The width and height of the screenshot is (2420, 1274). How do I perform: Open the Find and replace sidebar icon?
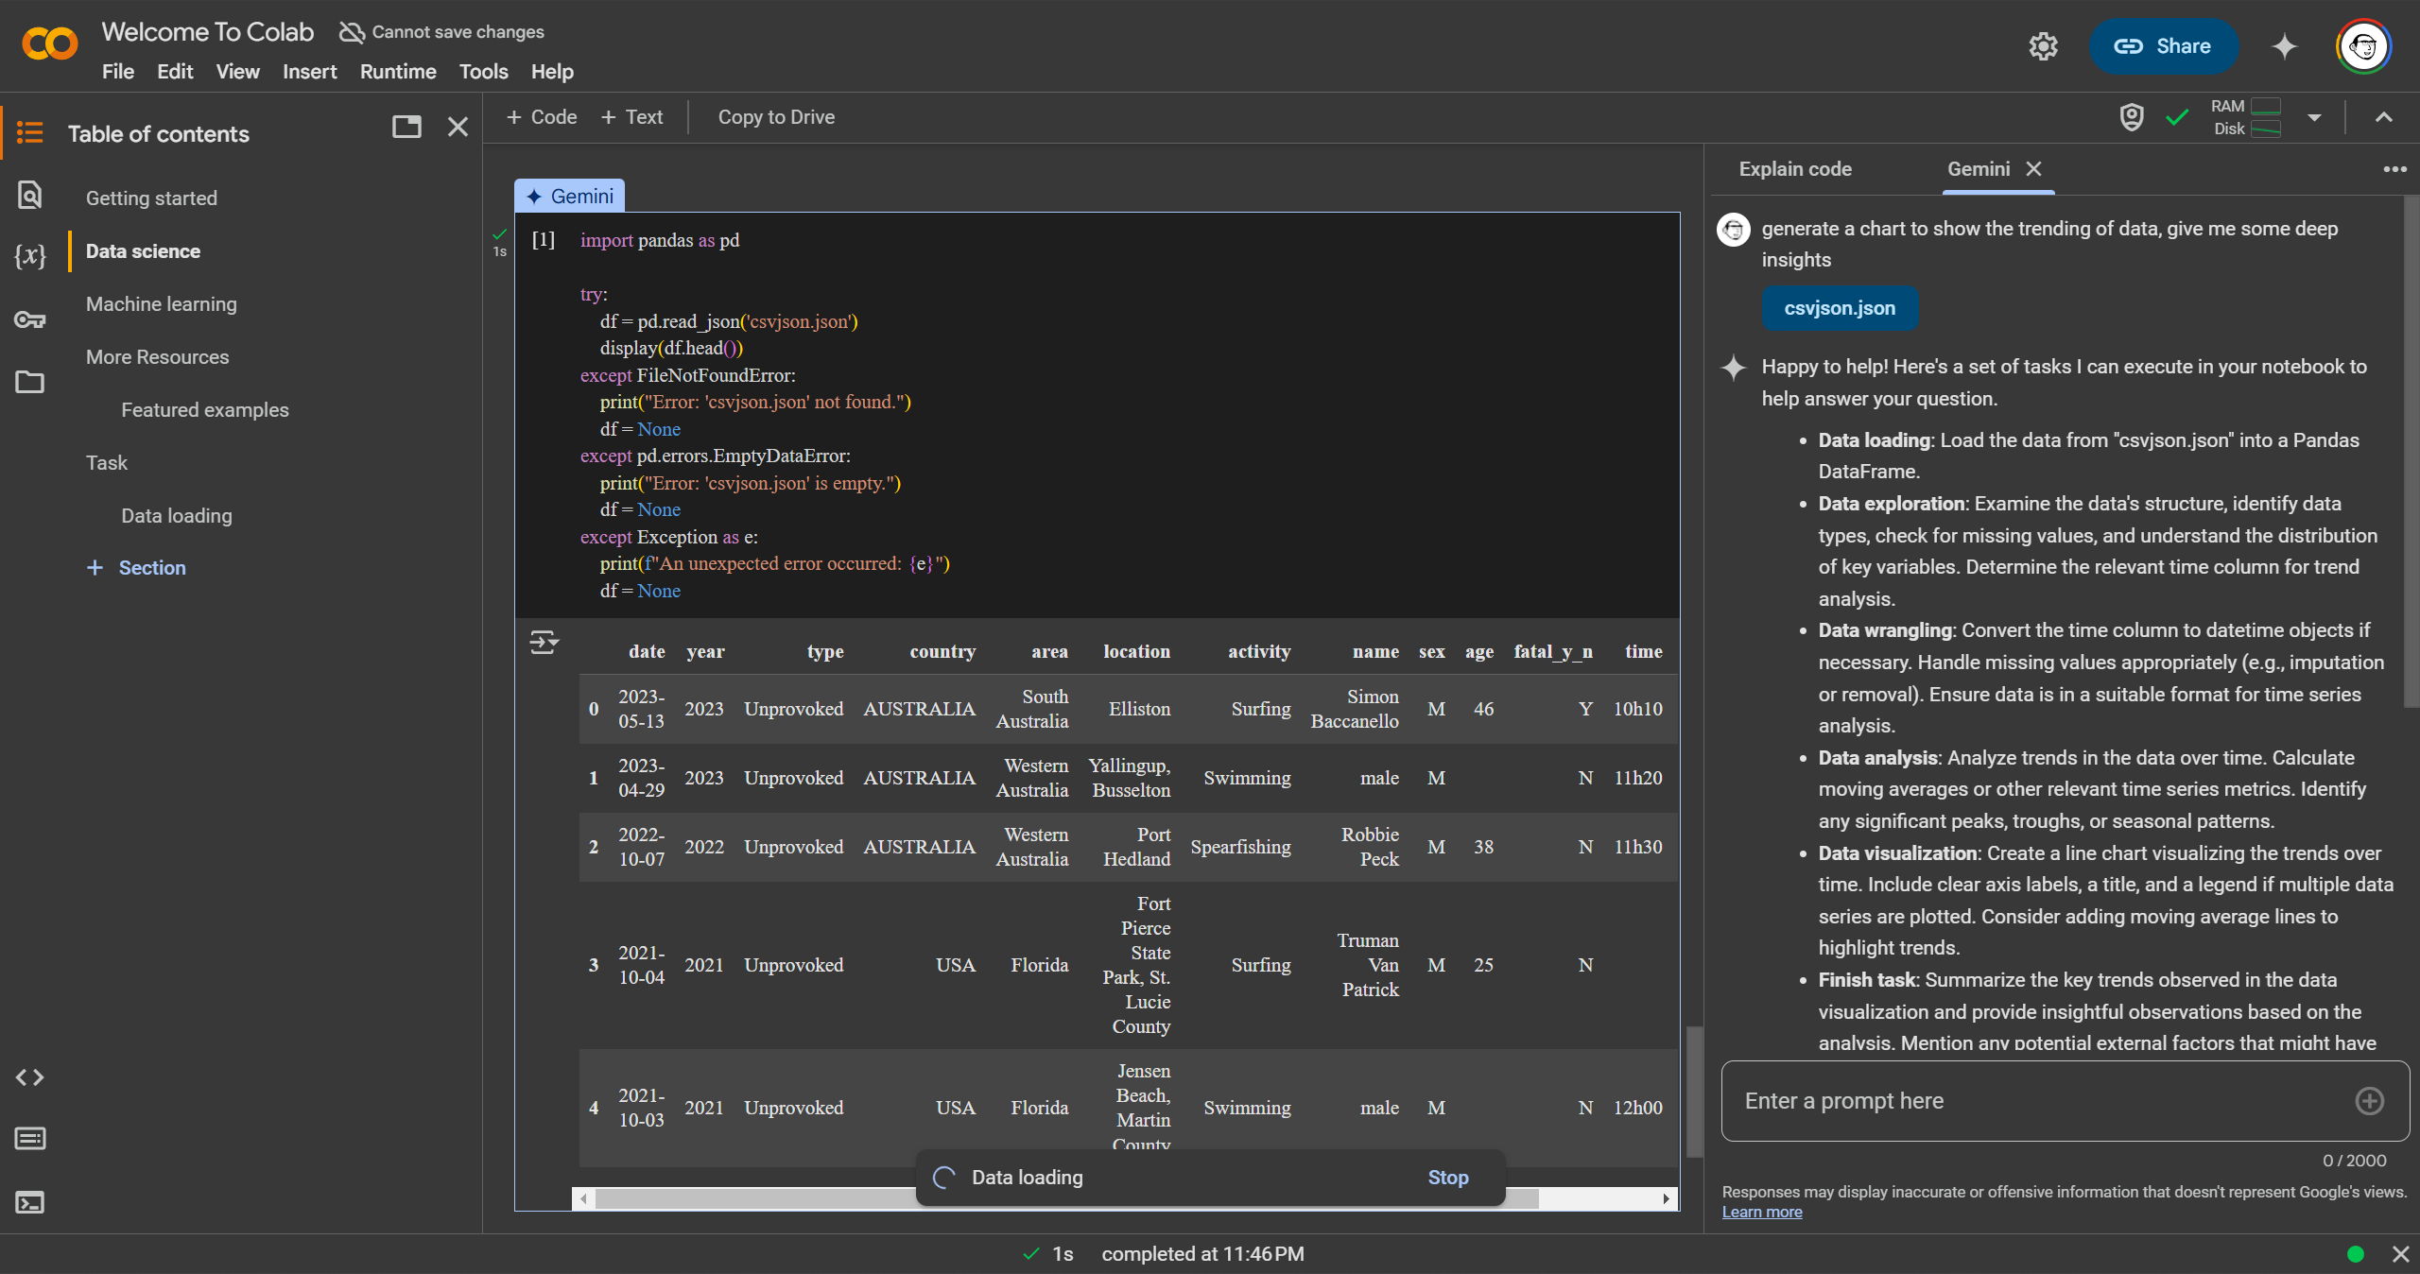pos(30,195)
